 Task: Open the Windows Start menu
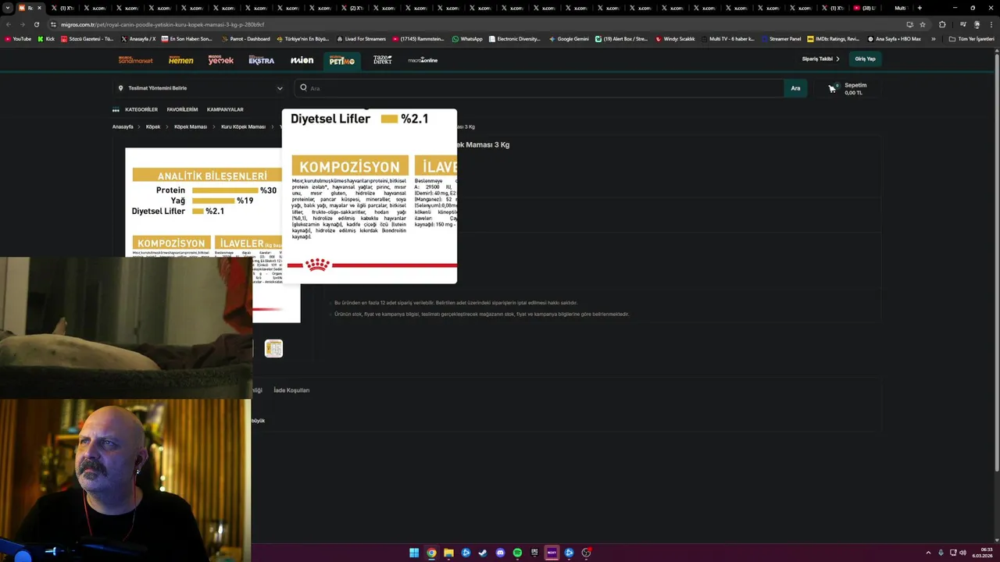tap(414, 553)
